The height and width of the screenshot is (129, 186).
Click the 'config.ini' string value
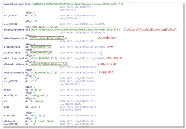tap(39, 95)
